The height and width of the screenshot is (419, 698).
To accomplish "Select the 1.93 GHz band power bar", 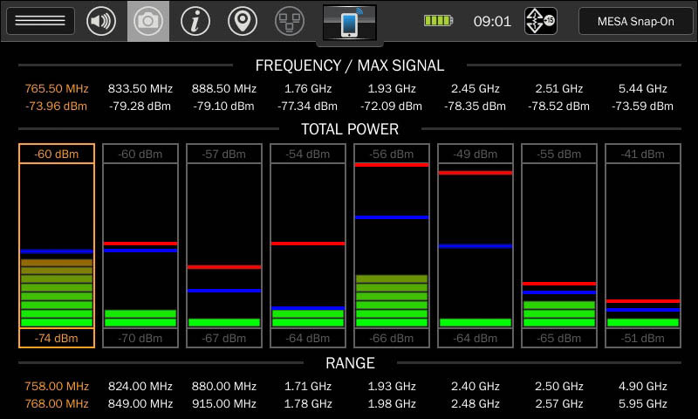I will coord(392,246).
